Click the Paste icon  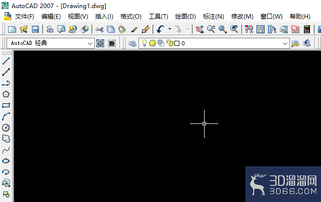click(122, 29)
